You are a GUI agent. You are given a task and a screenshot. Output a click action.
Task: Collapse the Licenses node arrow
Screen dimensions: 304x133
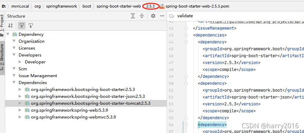(x=14, y=48)
